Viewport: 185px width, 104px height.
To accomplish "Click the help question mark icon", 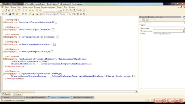I will 77,10.
